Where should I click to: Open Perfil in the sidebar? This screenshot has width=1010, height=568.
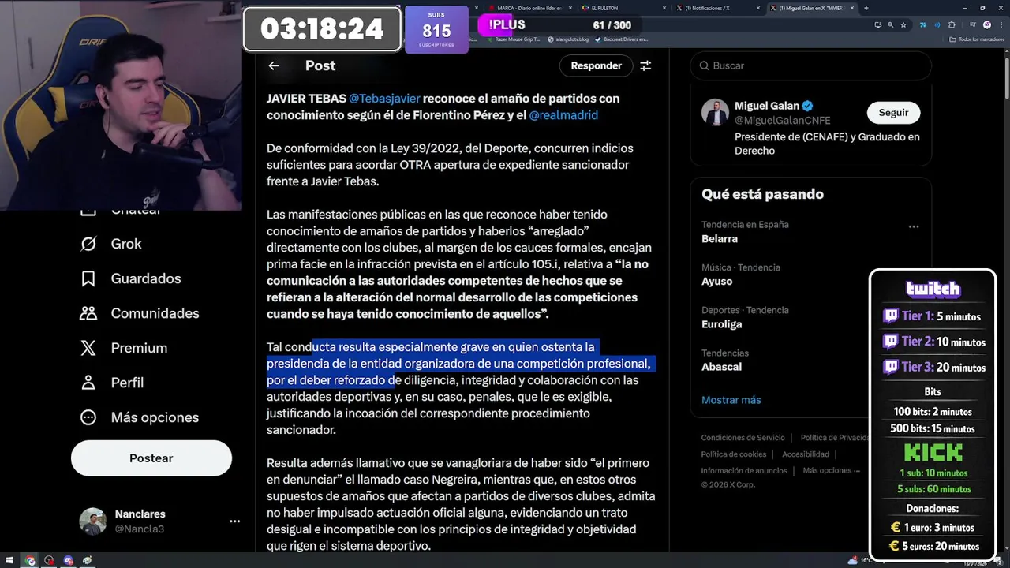[111, 383]
